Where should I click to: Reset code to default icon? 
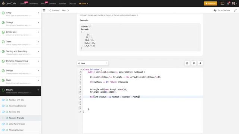tap(194, 63)
